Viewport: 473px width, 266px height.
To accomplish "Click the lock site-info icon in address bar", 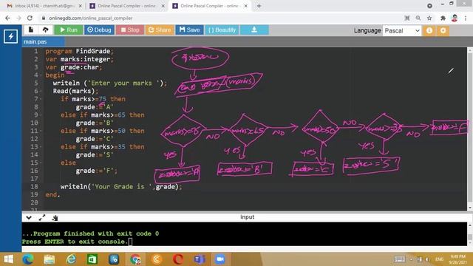I will (x=44, y=18).
